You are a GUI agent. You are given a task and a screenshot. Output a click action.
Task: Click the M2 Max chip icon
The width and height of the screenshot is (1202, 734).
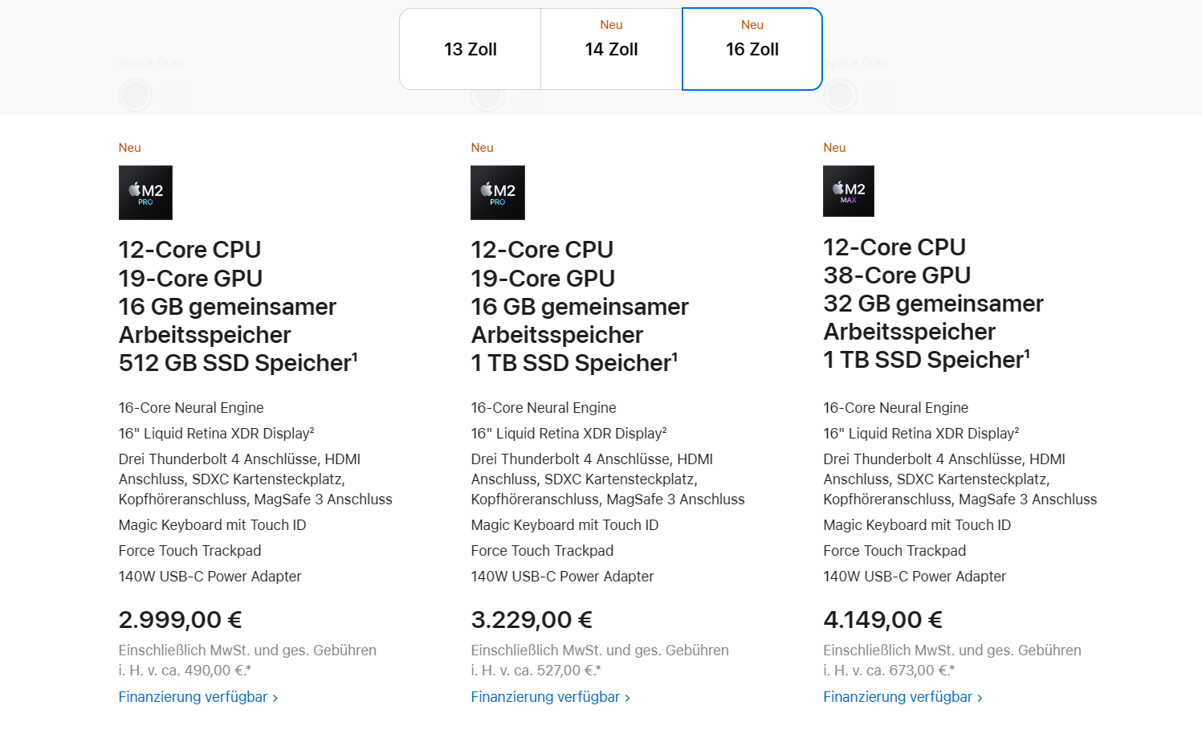[x=849, y=191]
